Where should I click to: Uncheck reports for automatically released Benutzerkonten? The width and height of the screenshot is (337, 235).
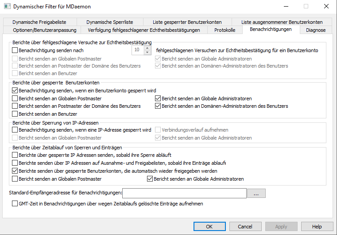point(15,171)
